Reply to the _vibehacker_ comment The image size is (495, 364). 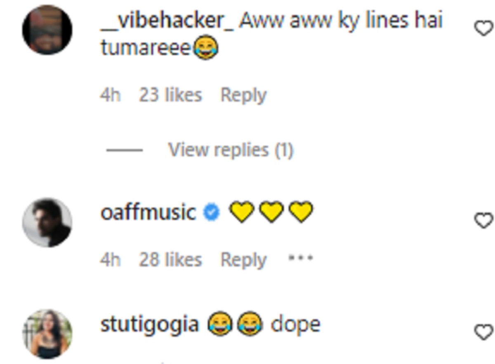[x=243, y=95]
